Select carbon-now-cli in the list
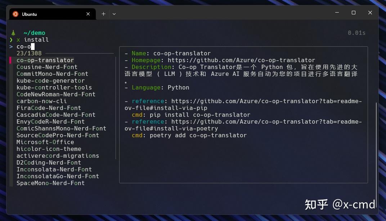This screenshot has height=221, width=386. click(x=42, y=101)
